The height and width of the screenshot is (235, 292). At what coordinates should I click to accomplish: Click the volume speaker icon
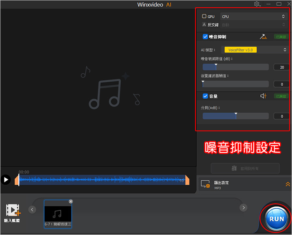(x=263, y=96)
